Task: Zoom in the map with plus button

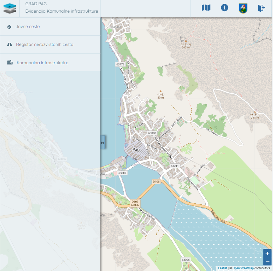Action: coord(267,253)
